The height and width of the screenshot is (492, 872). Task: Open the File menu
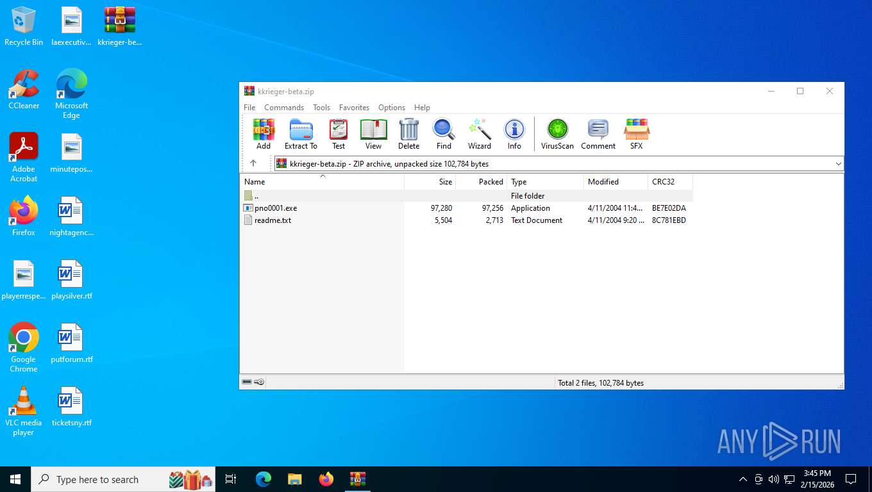[249, 108]
